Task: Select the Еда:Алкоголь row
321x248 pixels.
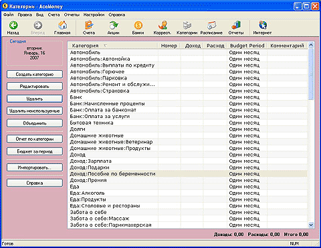Action: [188, 193]
